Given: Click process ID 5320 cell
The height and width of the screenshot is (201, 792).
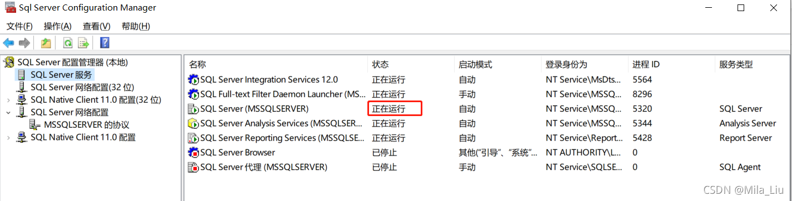Looking at the screenshot, I should point(642,109).
